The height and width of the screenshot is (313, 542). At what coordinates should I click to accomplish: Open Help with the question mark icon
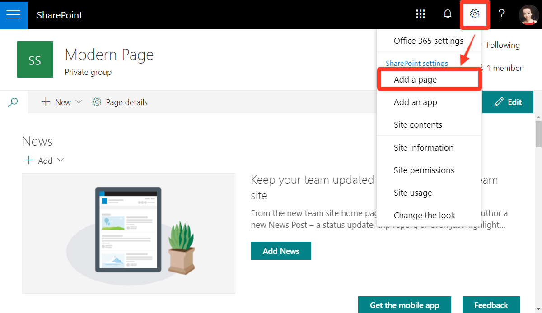pos(501,14)
